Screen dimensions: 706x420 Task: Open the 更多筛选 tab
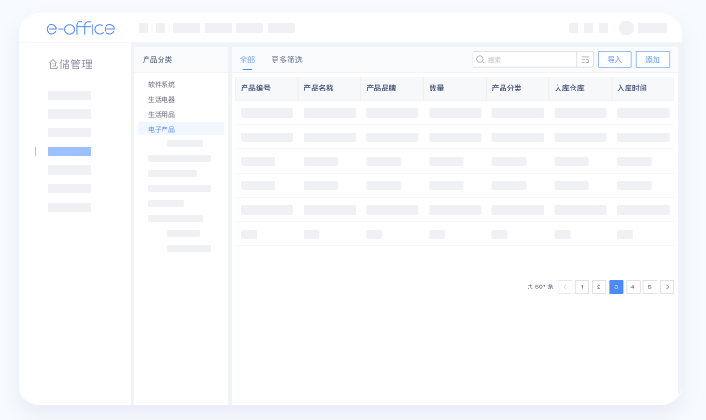pyautogui.click(x=287, y=60)
